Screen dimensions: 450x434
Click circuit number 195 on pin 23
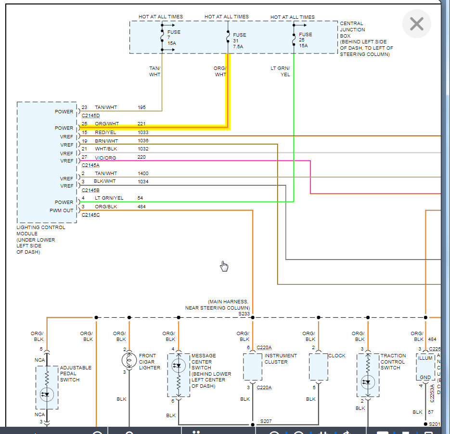tap(141, 107)
